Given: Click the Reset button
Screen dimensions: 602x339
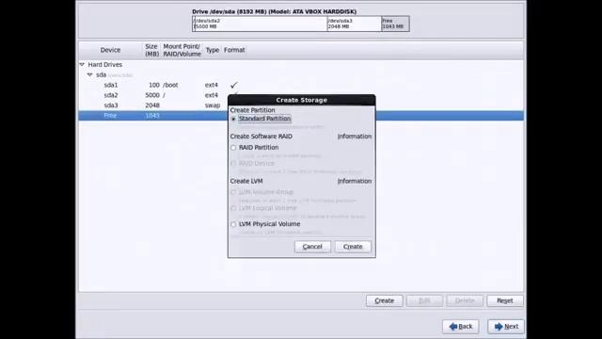Looking at the screenshot, I should [505, 301].
